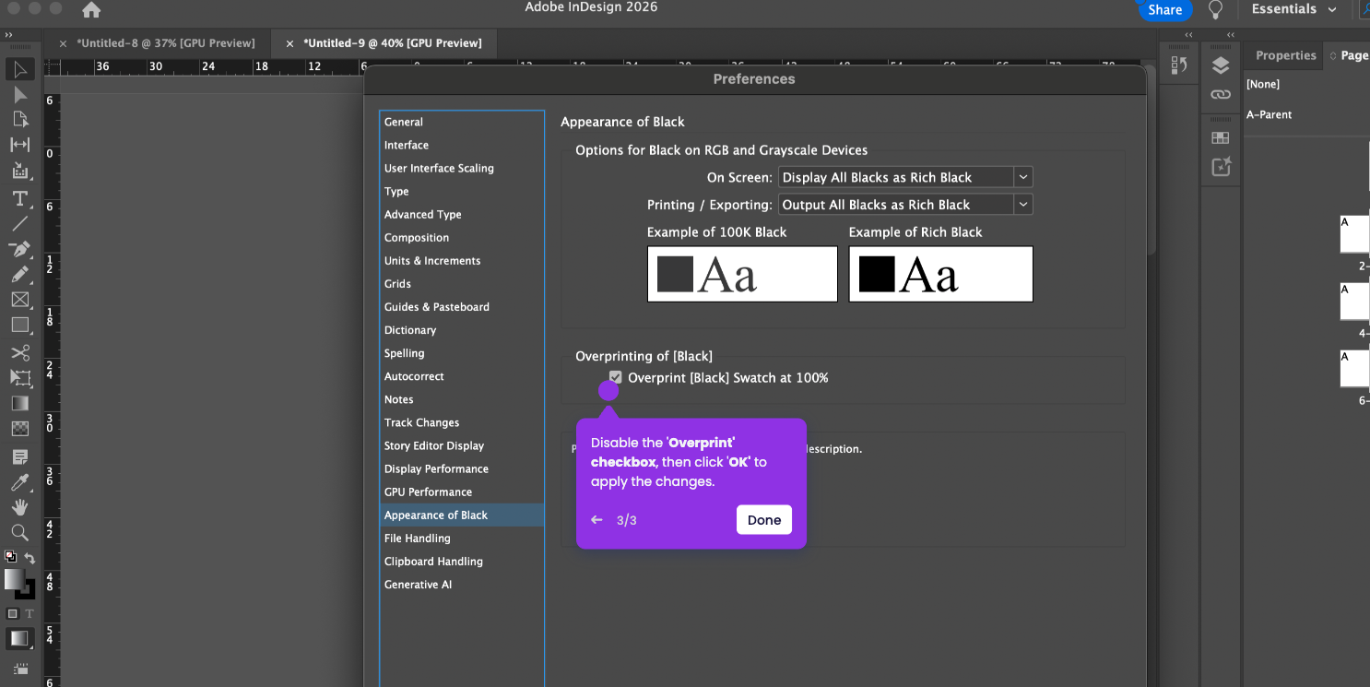Select the Eyedropper tool
This screenshot has height=687, width=1370.
(19, 481)
